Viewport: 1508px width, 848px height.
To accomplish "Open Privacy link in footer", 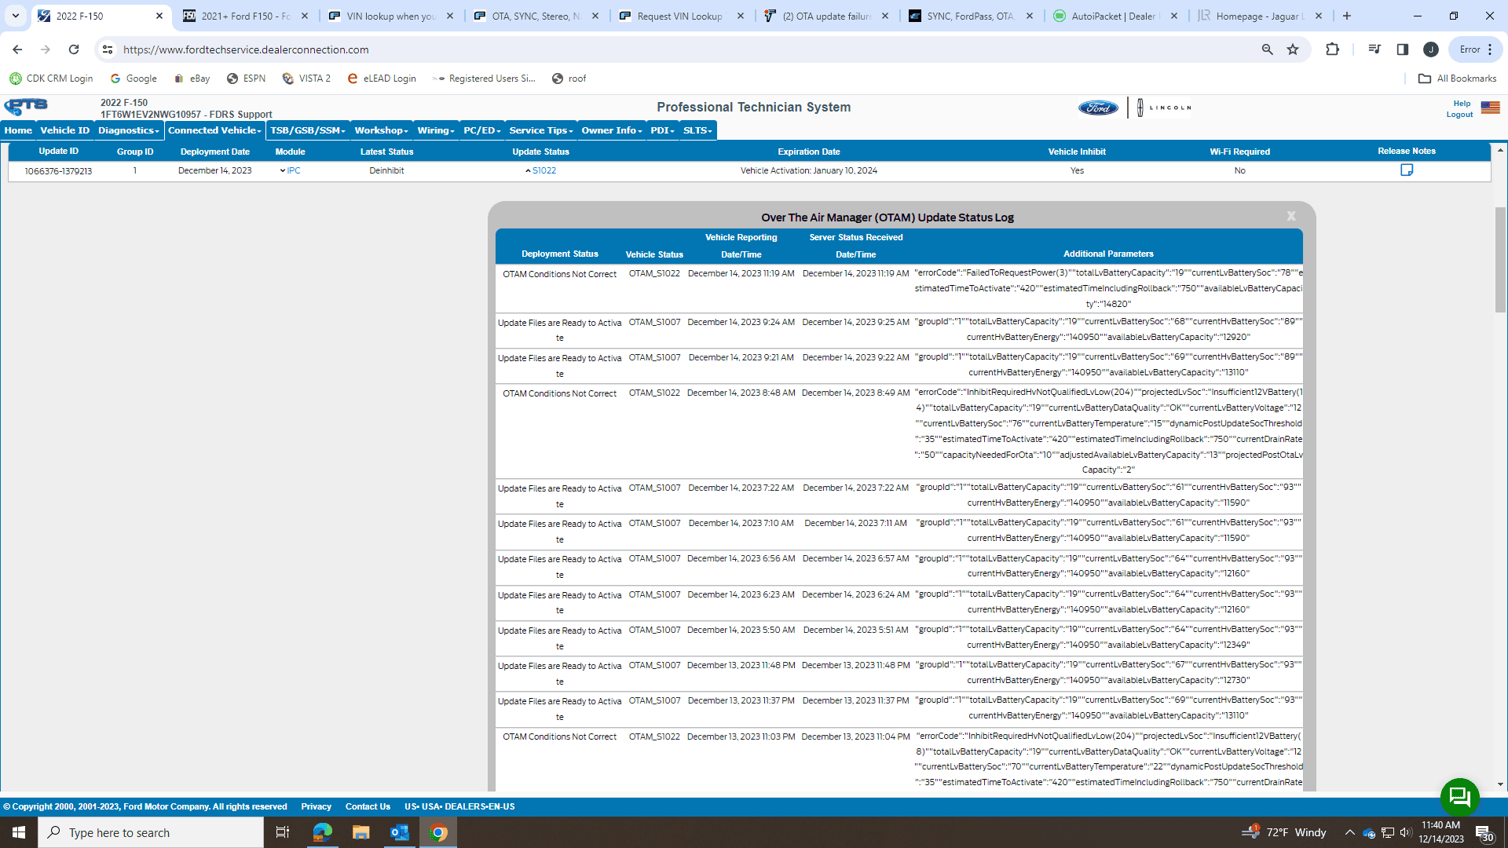I will (x=316, y=806).
